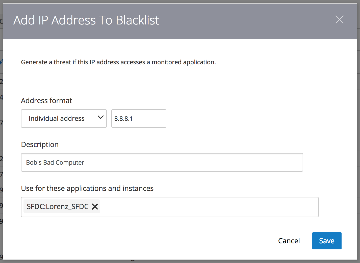Cancel adding the IP address
Screen dimensions: 360x263
[289, 241]
